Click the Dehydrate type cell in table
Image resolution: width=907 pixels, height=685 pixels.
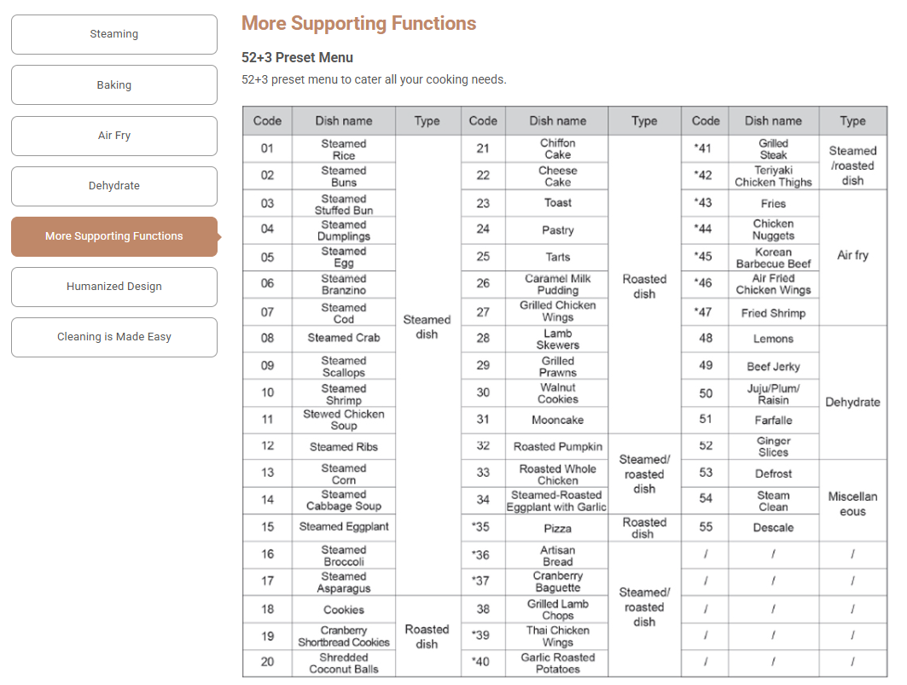click(x=852, y=402)
